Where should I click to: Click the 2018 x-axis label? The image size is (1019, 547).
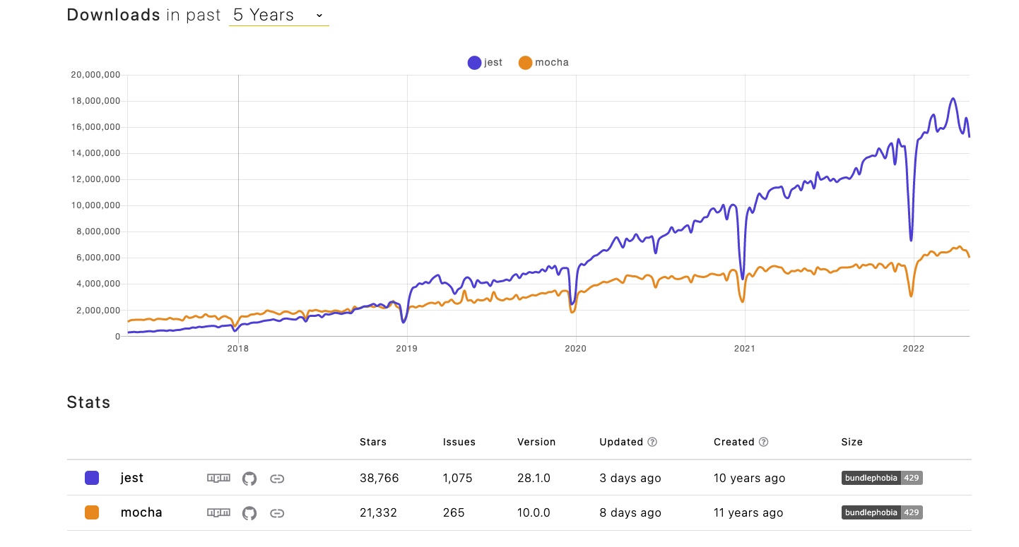[238, 348]
